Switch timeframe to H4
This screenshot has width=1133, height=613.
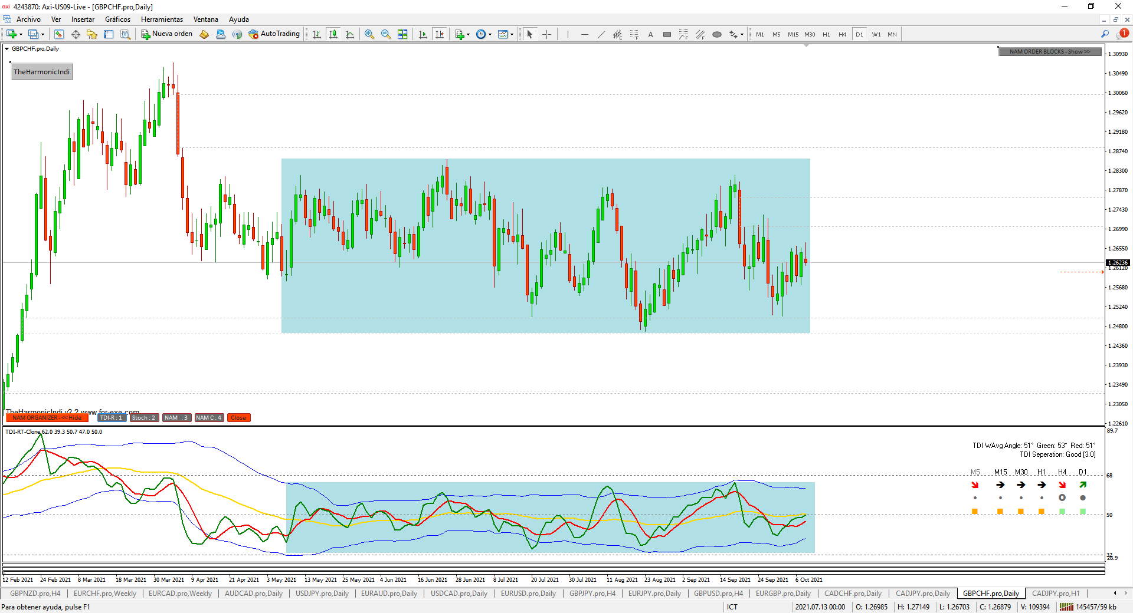coord(842,34)
